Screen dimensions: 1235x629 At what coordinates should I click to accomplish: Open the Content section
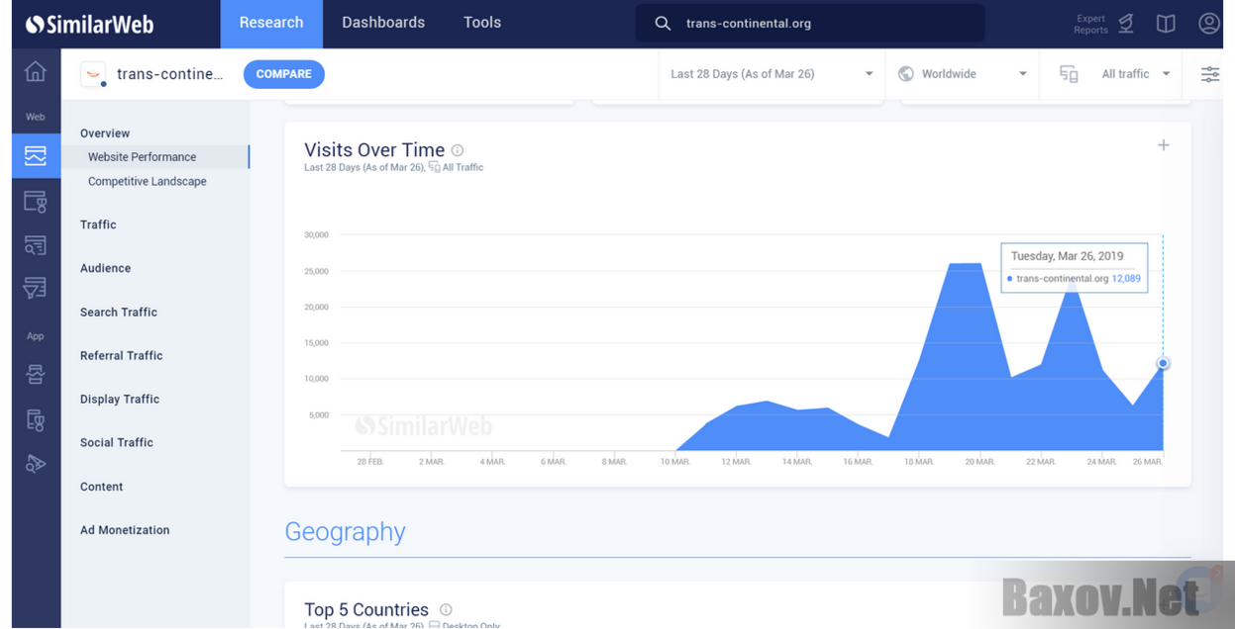click(x=102, y=487)
